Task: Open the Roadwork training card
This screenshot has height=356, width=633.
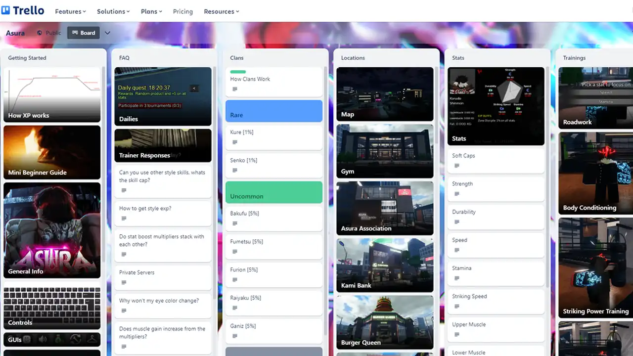Action: pyautogui.click(x=595, y=98)
